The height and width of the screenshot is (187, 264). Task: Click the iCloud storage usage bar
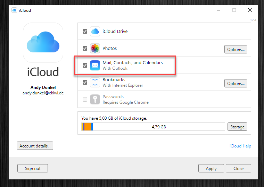coord(153,127)
